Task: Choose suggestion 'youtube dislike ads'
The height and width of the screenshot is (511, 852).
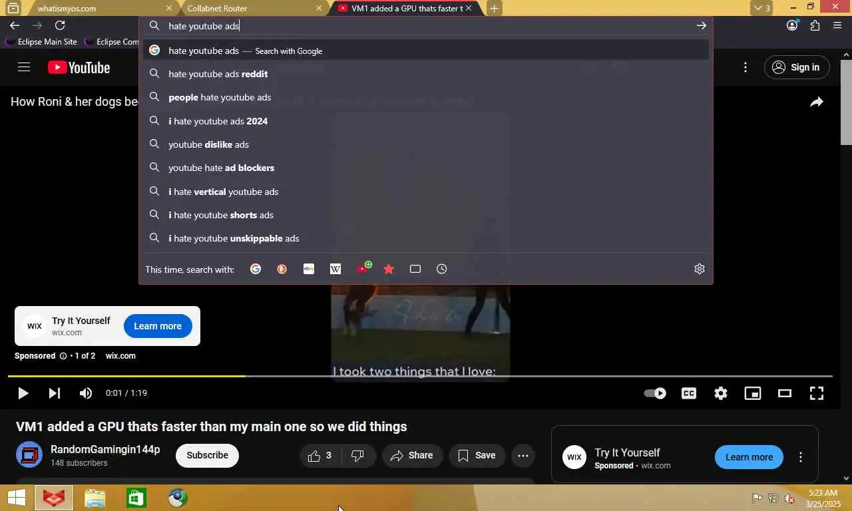Action: click(426, 144)
